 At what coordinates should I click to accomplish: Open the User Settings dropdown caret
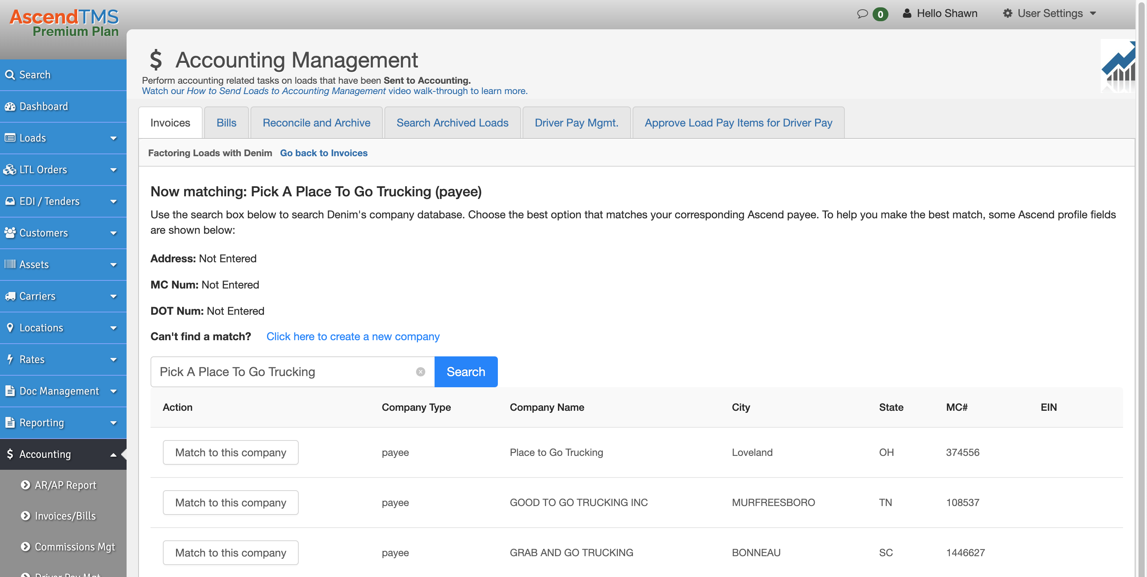click(1093, 13)
